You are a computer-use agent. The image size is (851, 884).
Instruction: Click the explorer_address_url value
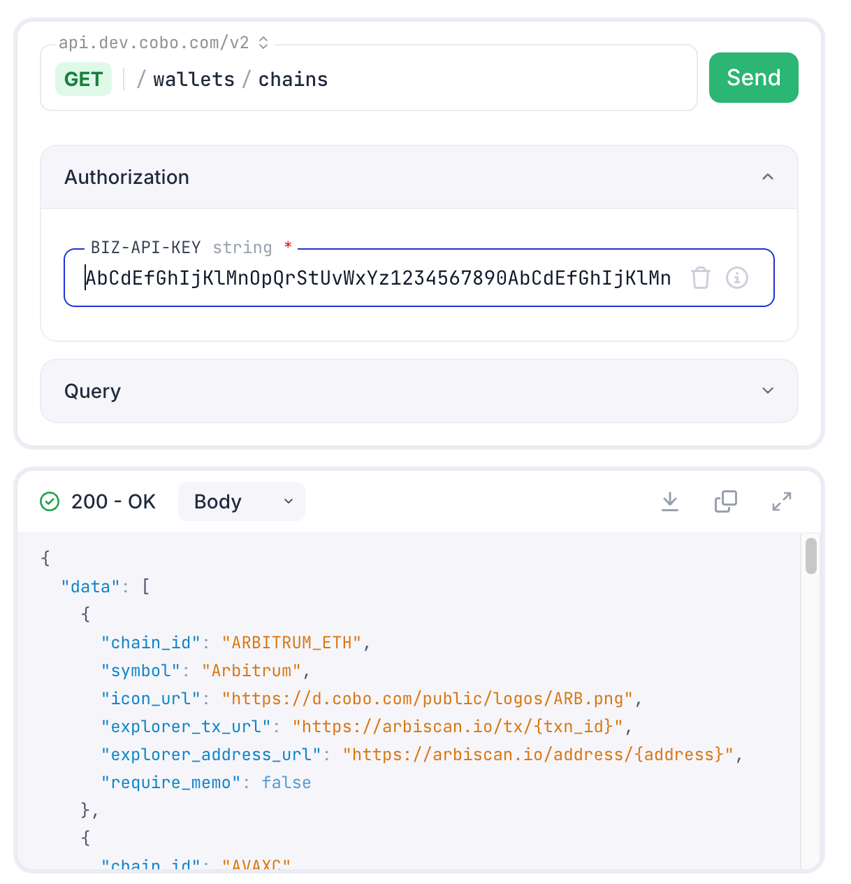[x=538, y=755]
